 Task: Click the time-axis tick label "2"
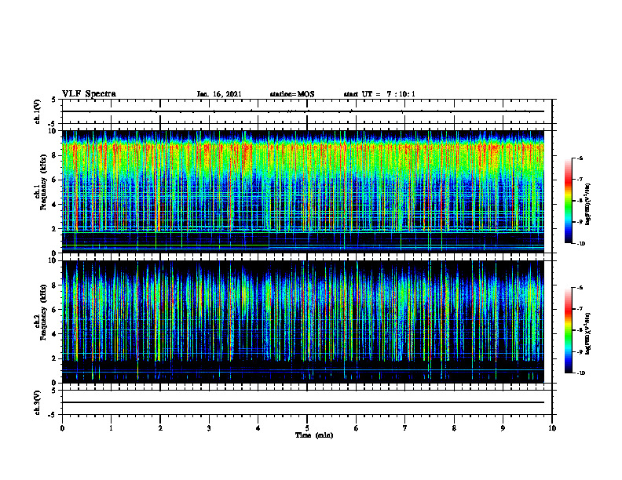tap(160, 428)
